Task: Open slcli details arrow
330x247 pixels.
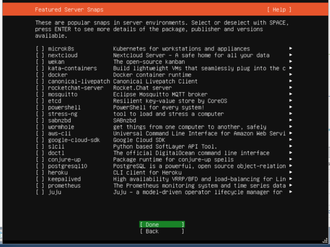Action: pos(291,146)
